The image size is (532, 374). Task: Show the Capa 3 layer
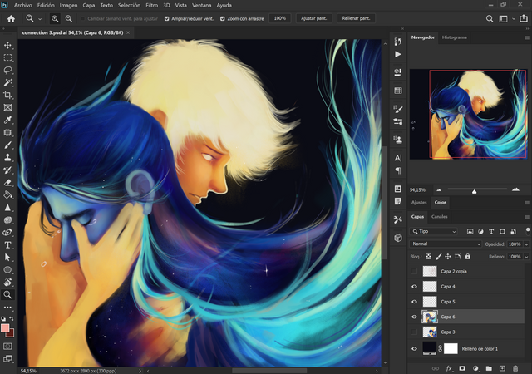point(415,332)
